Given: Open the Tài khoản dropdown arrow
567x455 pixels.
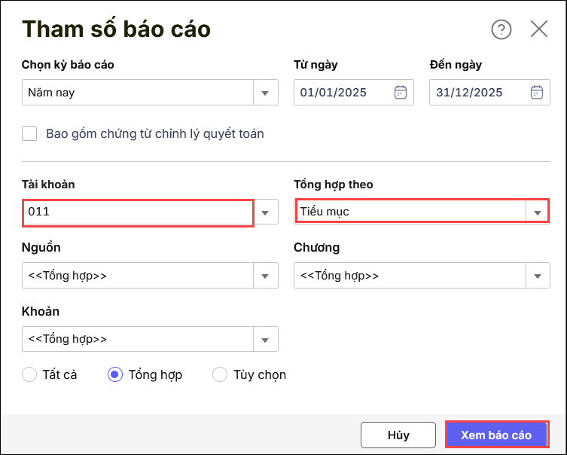Looking at the screenshot, I should pyautogui.click(x=265, y=212).
